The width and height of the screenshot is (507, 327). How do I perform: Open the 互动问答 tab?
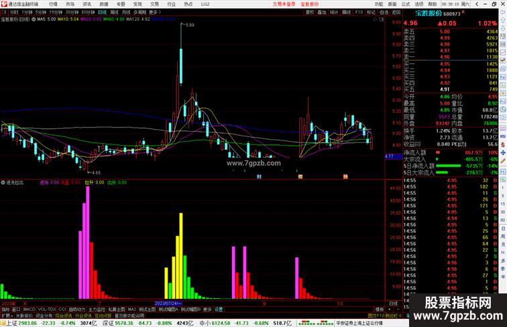103,316
